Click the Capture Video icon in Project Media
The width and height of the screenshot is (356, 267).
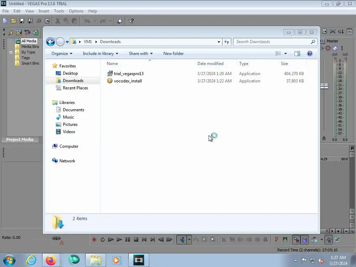tap(27, 33)
